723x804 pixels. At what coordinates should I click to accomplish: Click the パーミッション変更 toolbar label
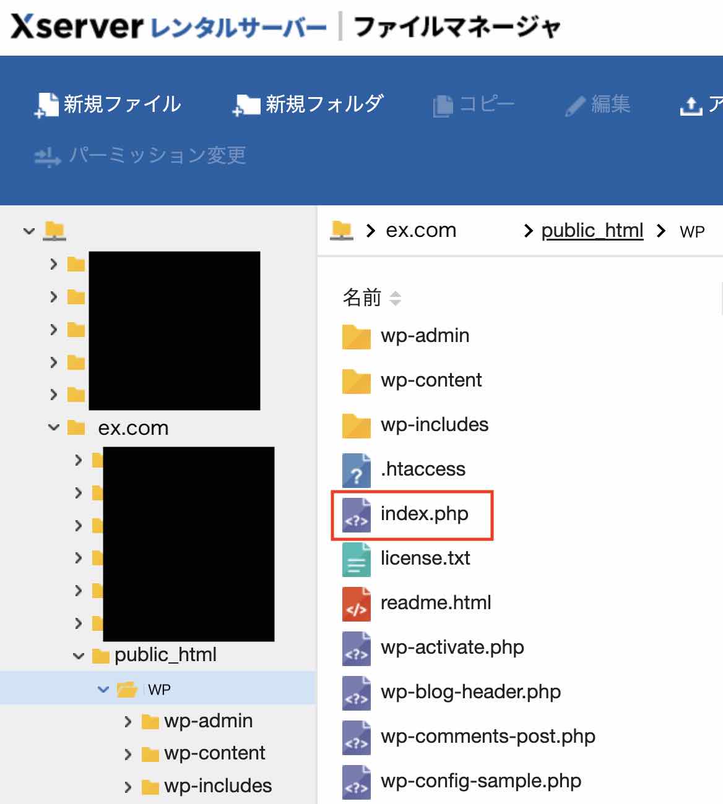157,155
